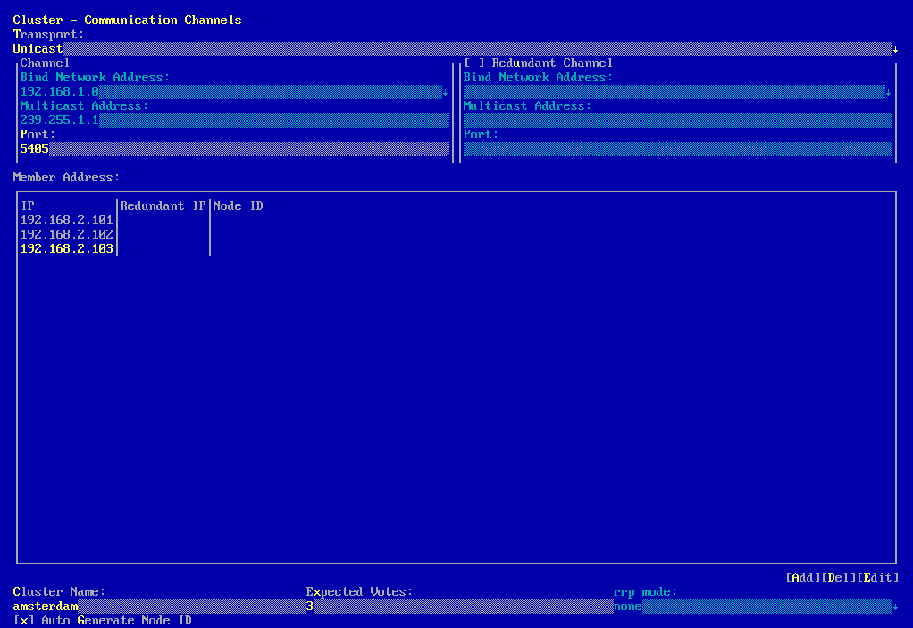The height and width of the screenshot is (628, 913).
Task: Expand the Redundant Channel Bind Network Address dropdown
Action: 888,92
